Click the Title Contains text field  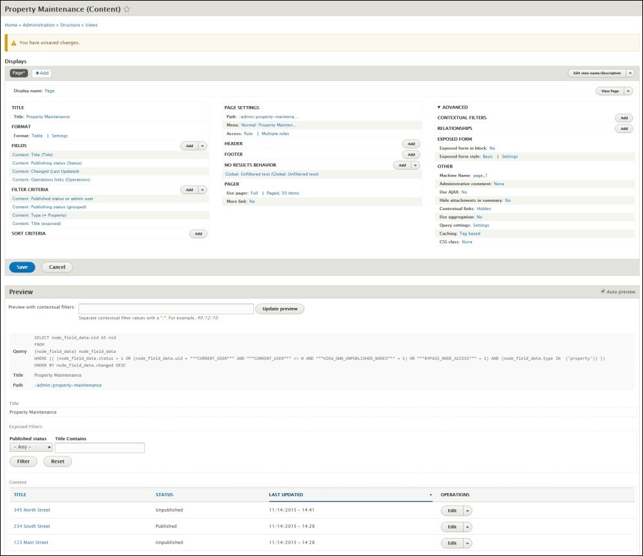[100, 448]
